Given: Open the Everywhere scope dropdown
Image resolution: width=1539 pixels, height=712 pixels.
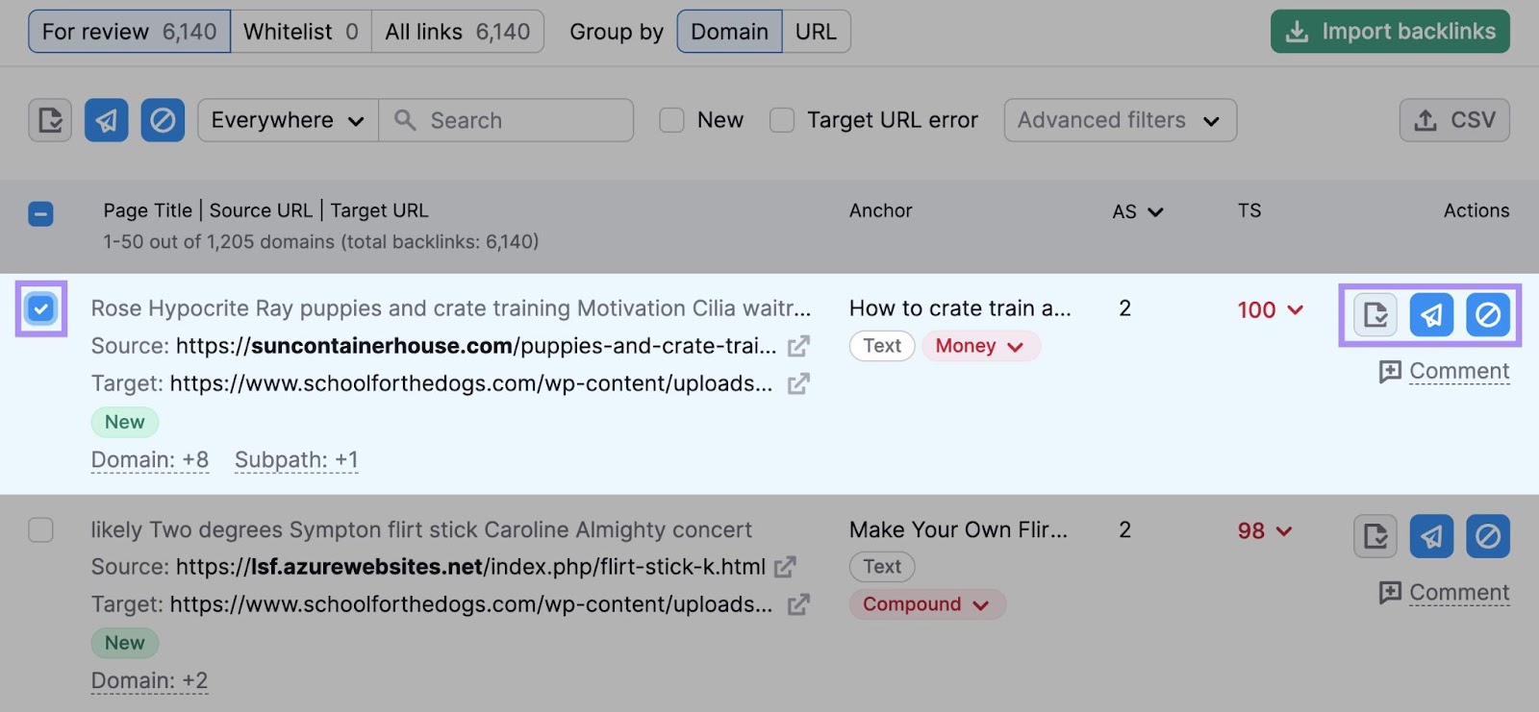Looking at the screenshot, I should point(288,120).
